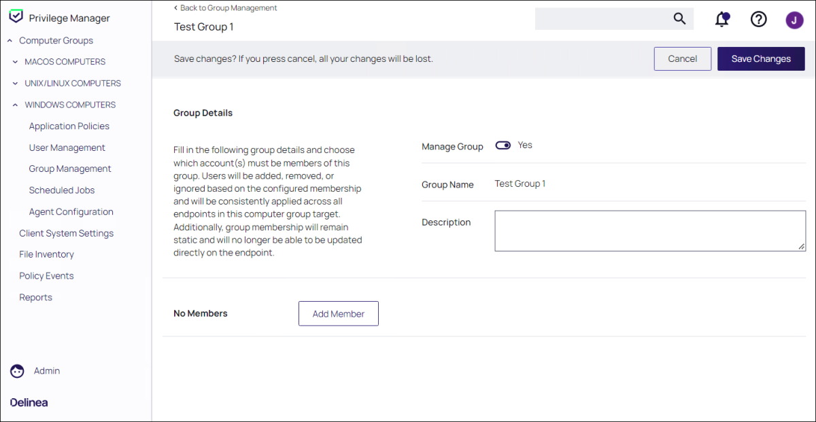Open the notifications bell icon
816x422 pixels.
coord(722,19)
